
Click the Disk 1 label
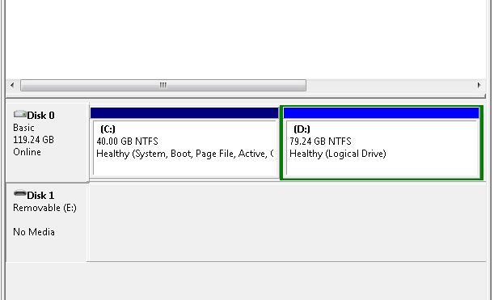click(40, 196)
